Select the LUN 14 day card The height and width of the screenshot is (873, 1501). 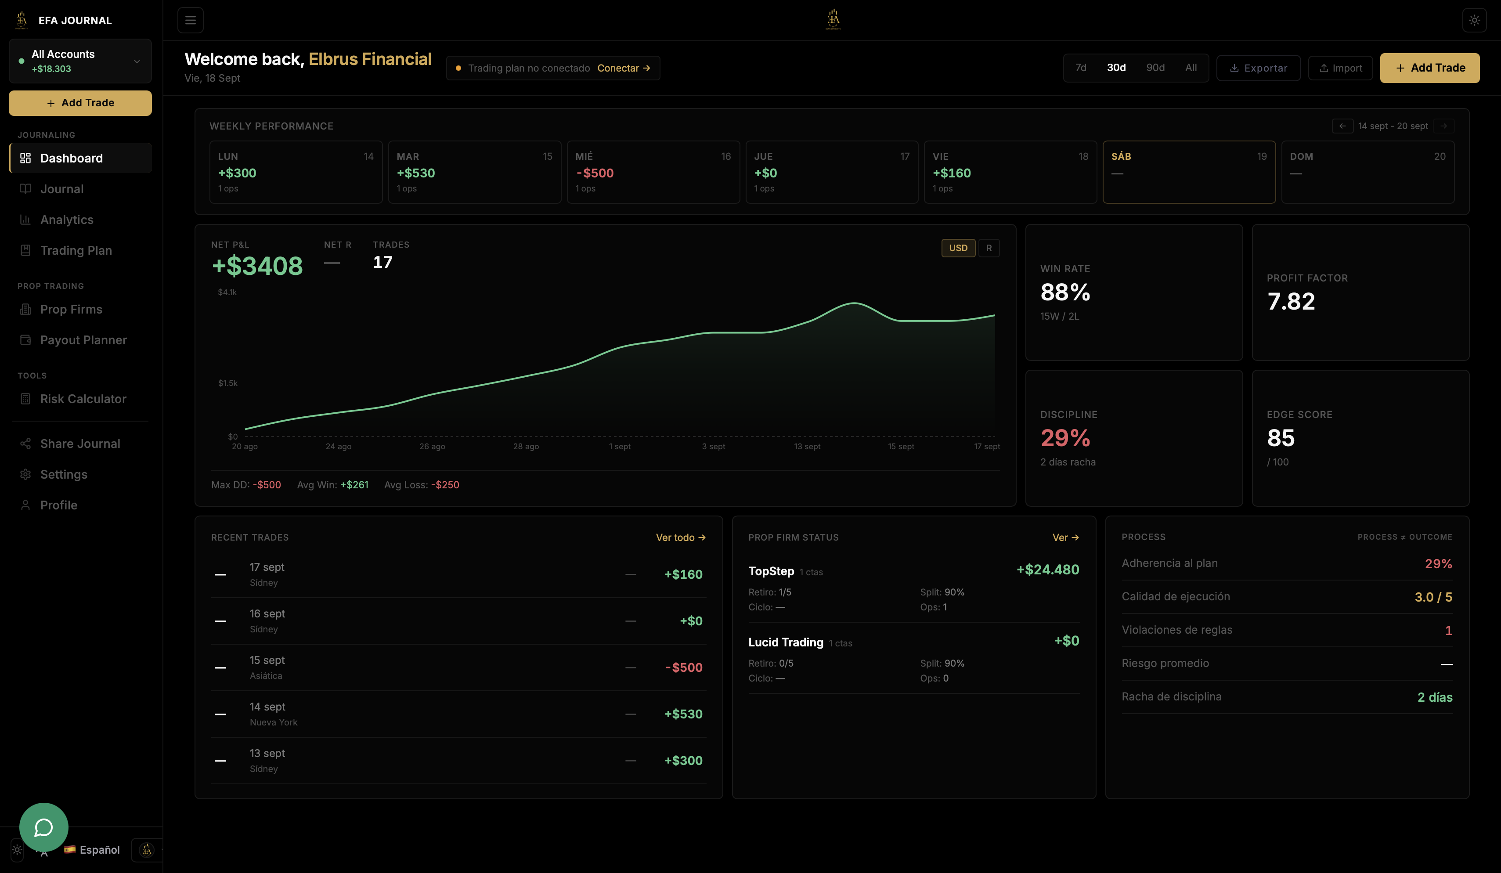[296, 172]
